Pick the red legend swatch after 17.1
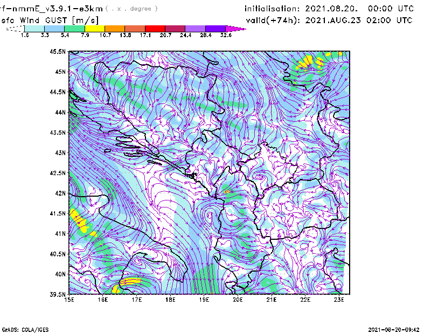 pyautogui.click(x=155, y=29)
